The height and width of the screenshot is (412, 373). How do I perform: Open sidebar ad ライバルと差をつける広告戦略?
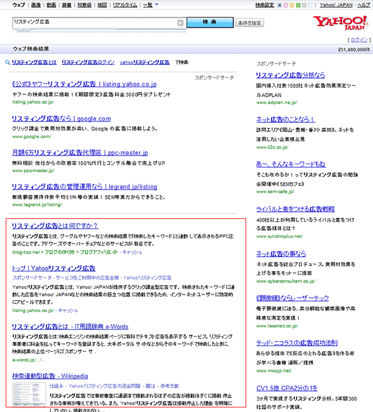point(296,209)
